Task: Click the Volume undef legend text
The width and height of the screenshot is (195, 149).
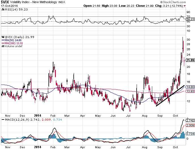Action: click(x=13, y=46)
